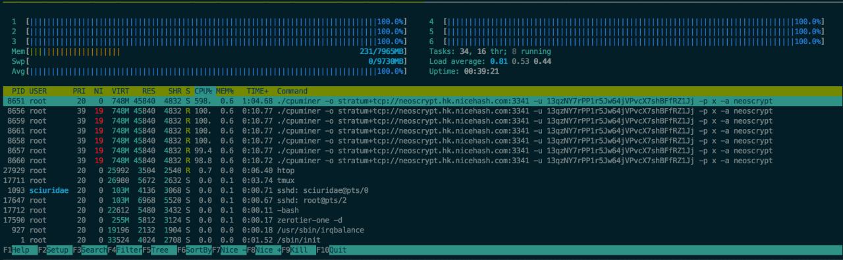Select the cpuminer thread with PID 8656

coord(421,111)
